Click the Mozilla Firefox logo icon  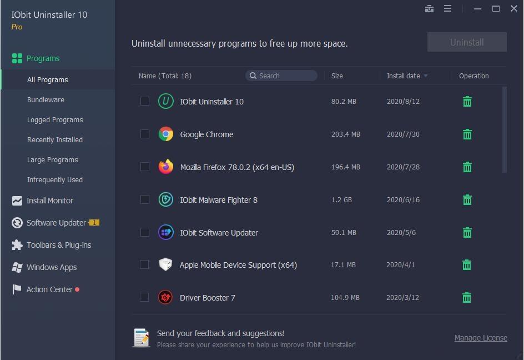click(x=166, y=167)
